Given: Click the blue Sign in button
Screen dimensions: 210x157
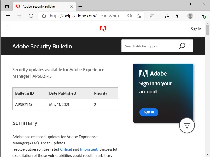Looking at the screenshot, I should pyautogui.click(x=149, y=112).
